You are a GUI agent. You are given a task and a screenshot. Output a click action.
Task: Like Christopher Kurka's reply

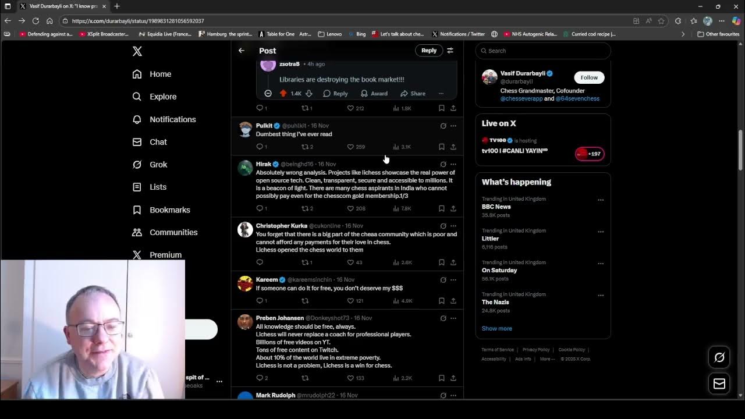point(354,262)
